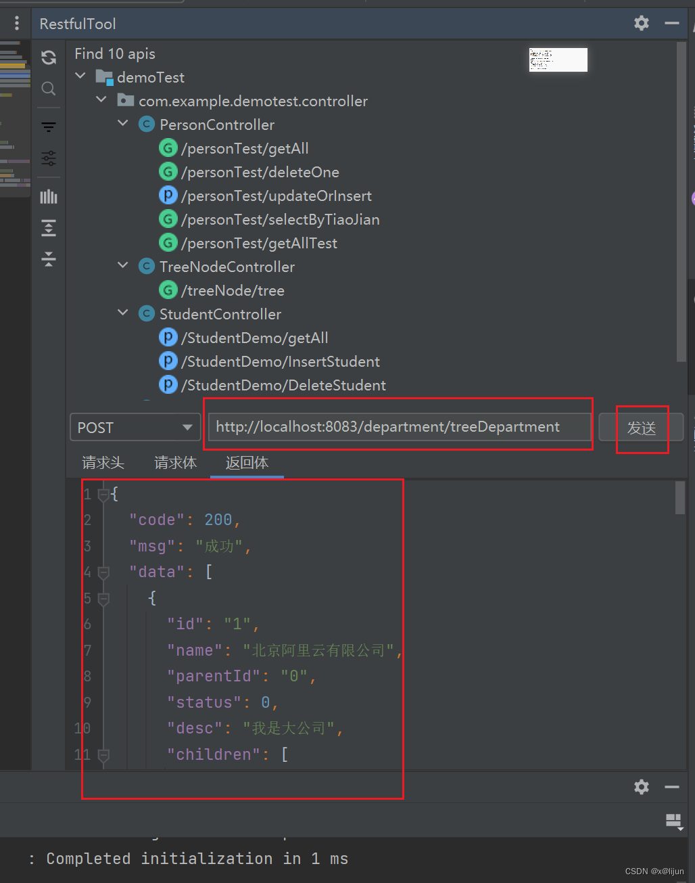Open the kebab menu above the sidebar
The width and height of the screenshot is (695, 883).
click(16, 22)
